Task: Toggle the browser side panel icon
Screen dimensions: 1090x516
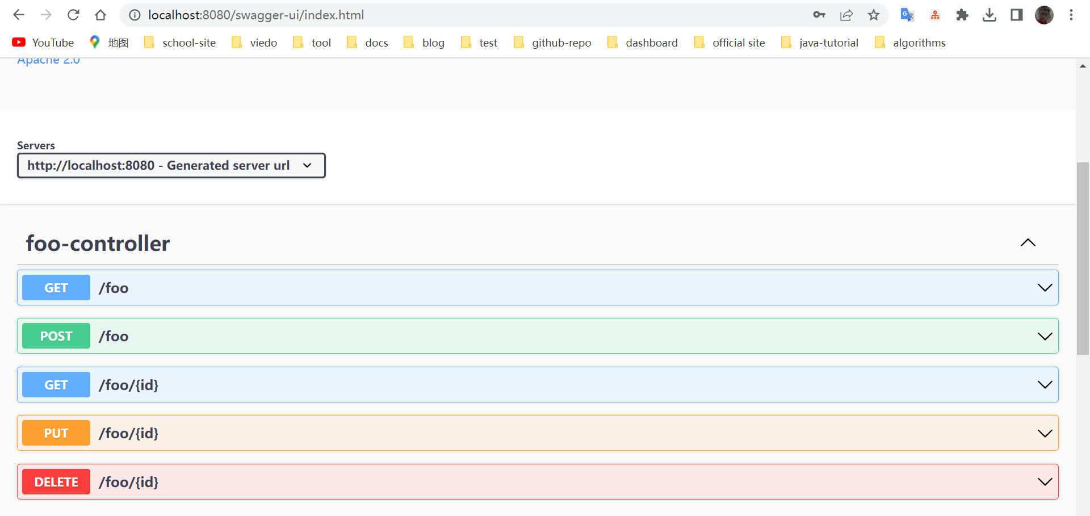Action: 1017,15
